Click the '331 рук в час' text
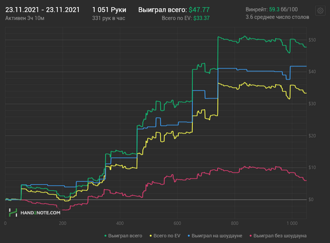Image resolution: width=330 pixels, height=243 pixels. [108, 18]
